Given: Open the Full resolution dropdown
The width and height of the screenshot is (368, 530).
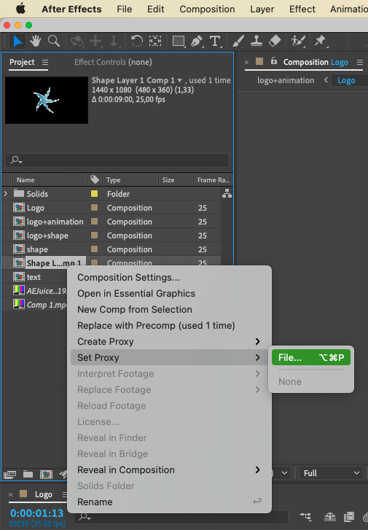Looking at the screenshot, I should [x=331, y=473].
